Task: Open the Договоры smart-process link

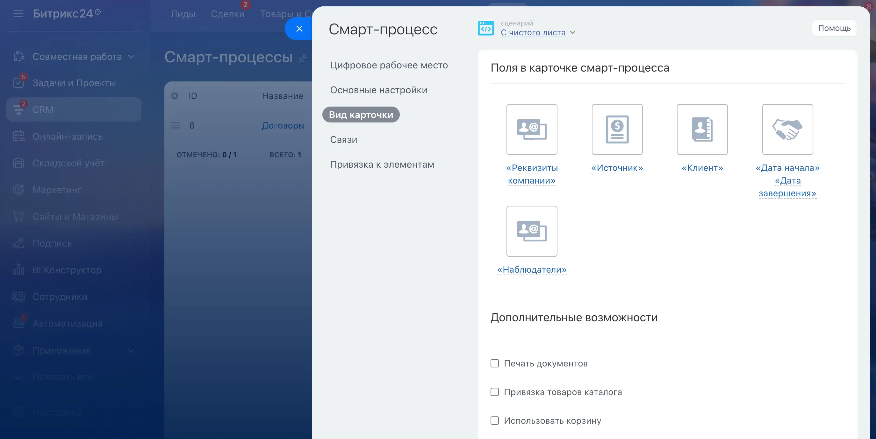Action: [283, 125]
